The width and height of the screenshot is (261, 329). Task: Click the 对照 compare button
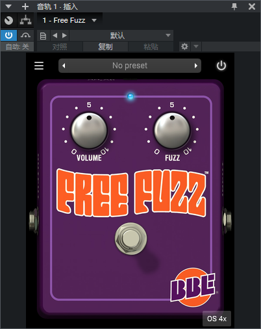[x=60, y=47]
